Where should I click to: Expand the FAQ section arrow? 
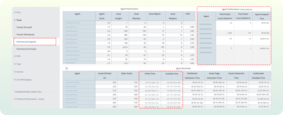[15, 56]
